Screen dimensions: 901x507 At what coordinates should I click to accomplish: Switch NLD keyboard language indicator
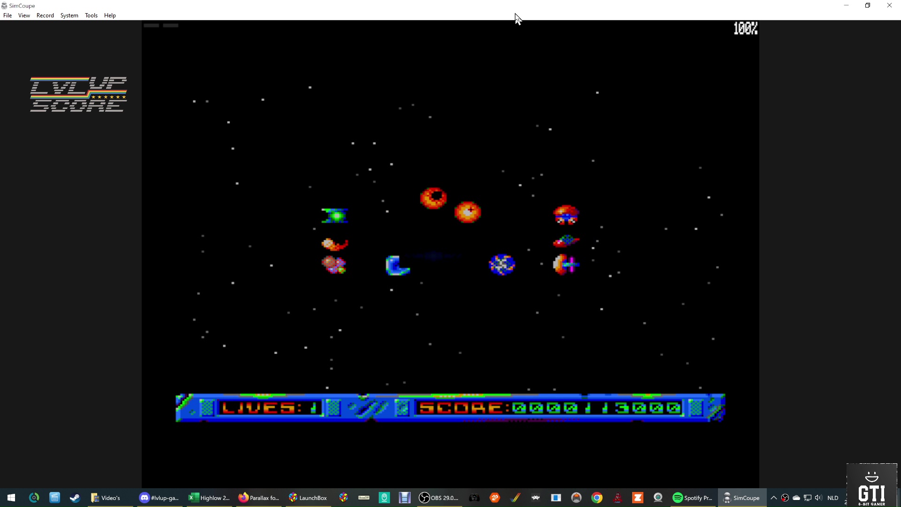(x=833, y=498)
